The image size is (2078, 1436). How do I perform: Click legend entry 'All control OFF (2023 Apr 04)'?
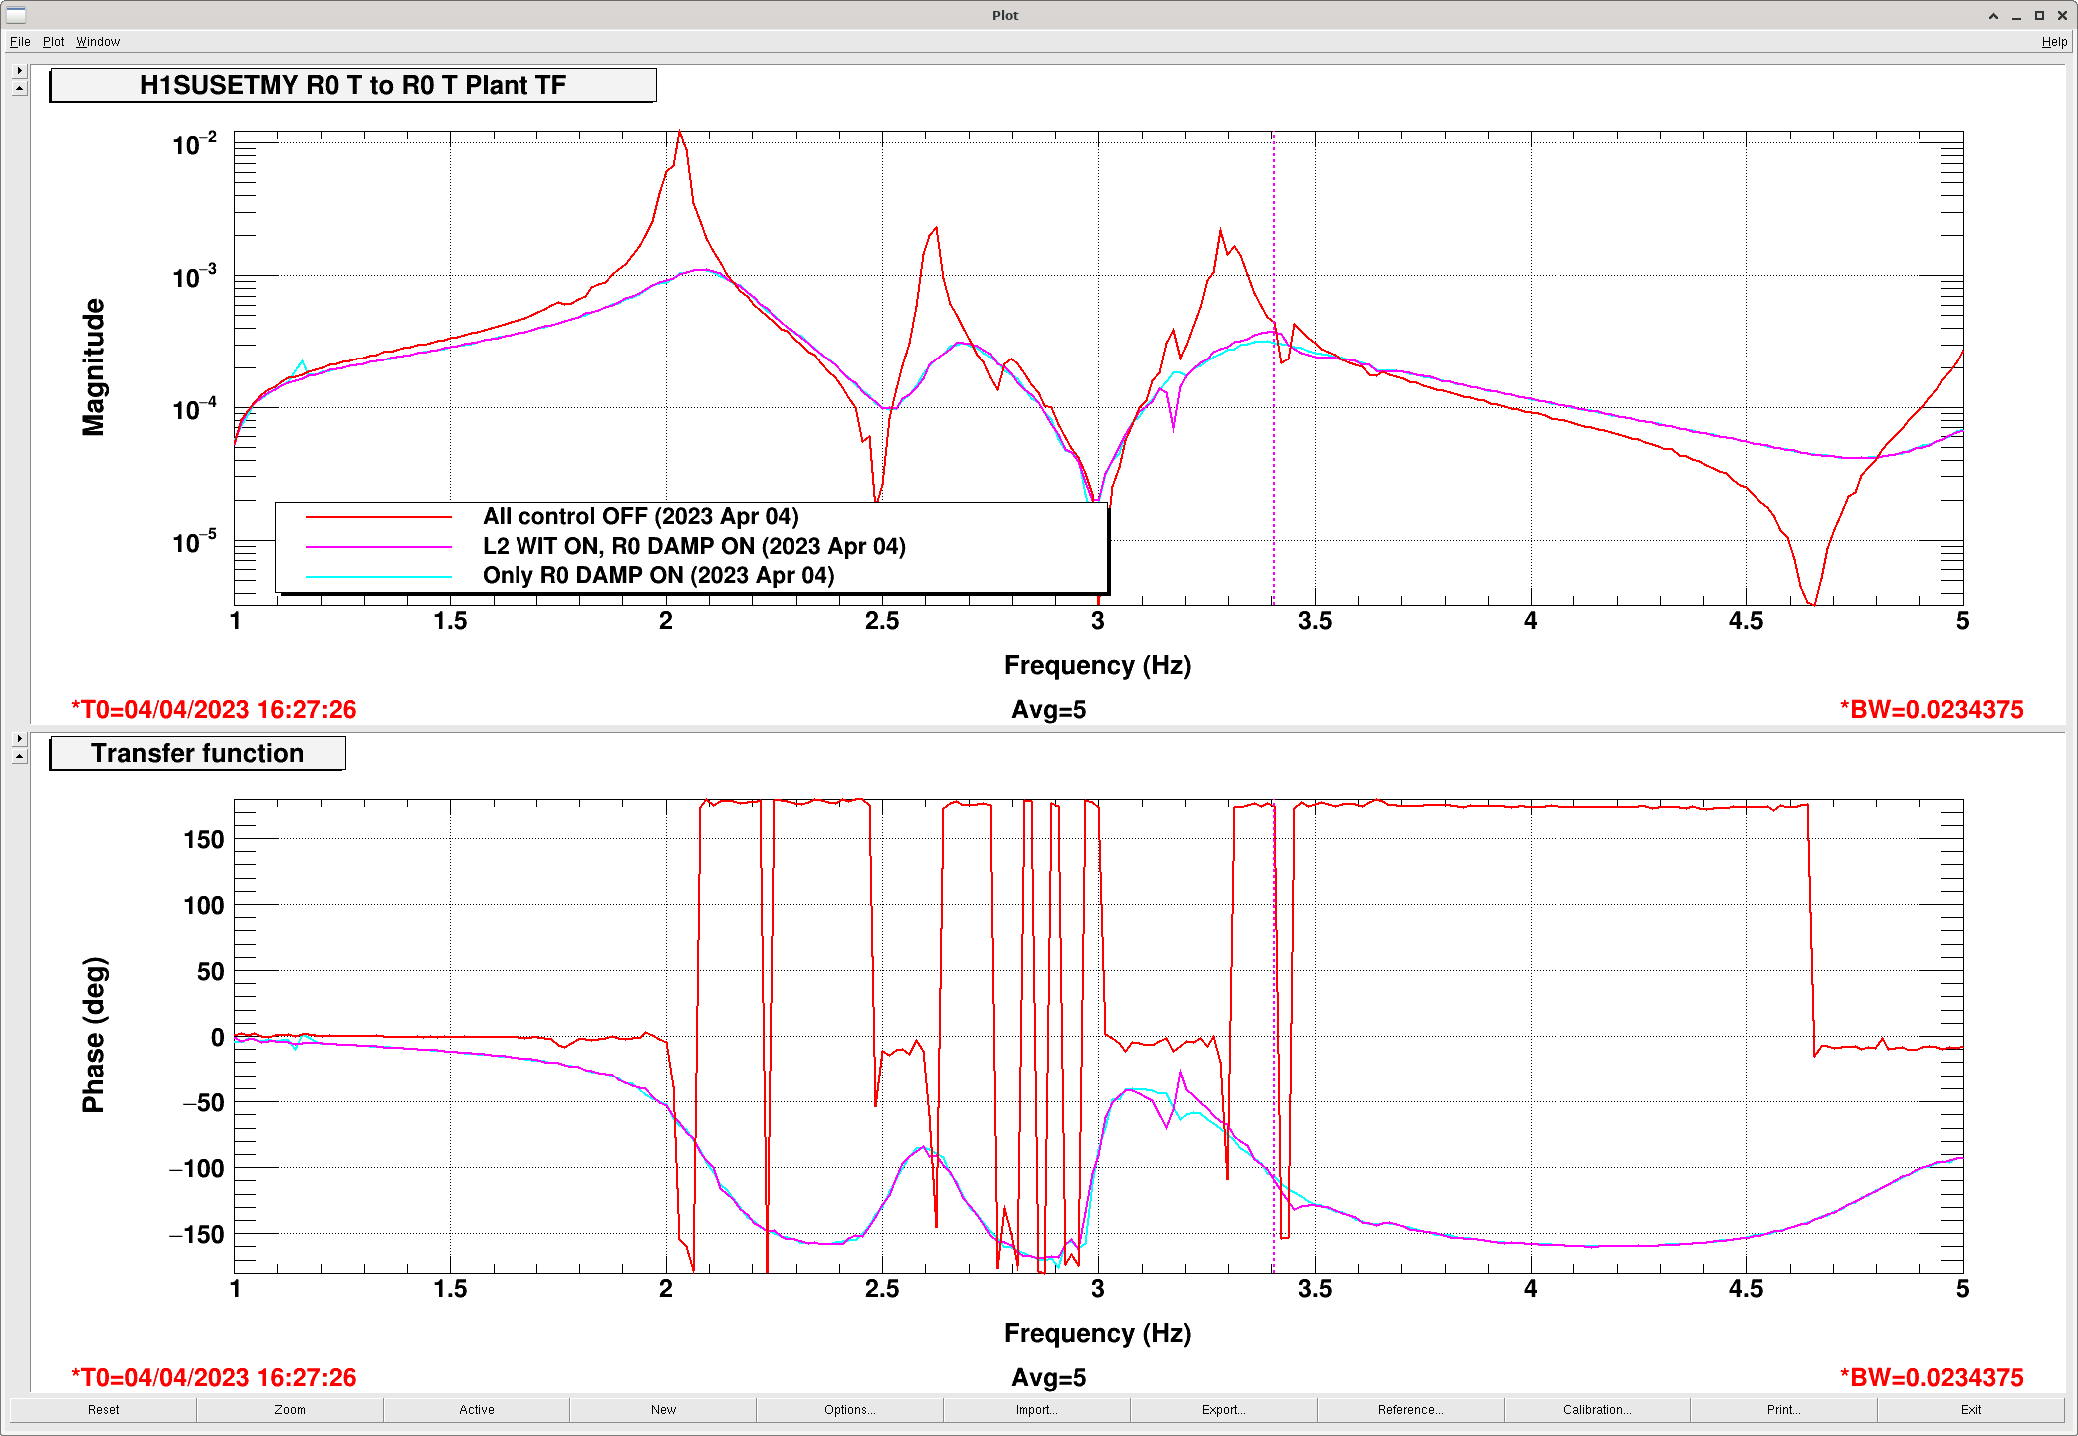coord(640,517)
